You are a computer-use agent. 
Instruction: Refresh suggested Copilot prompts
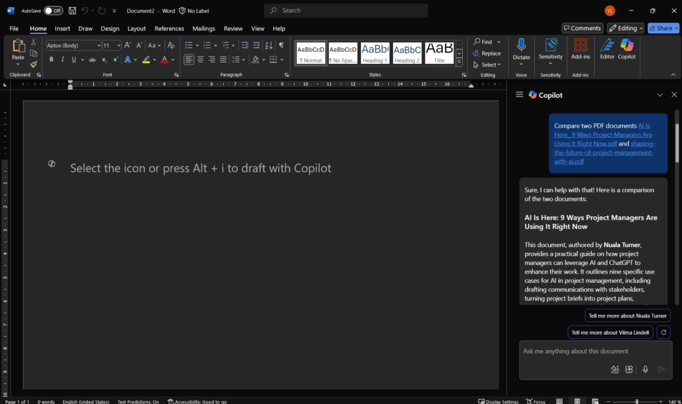663,332
